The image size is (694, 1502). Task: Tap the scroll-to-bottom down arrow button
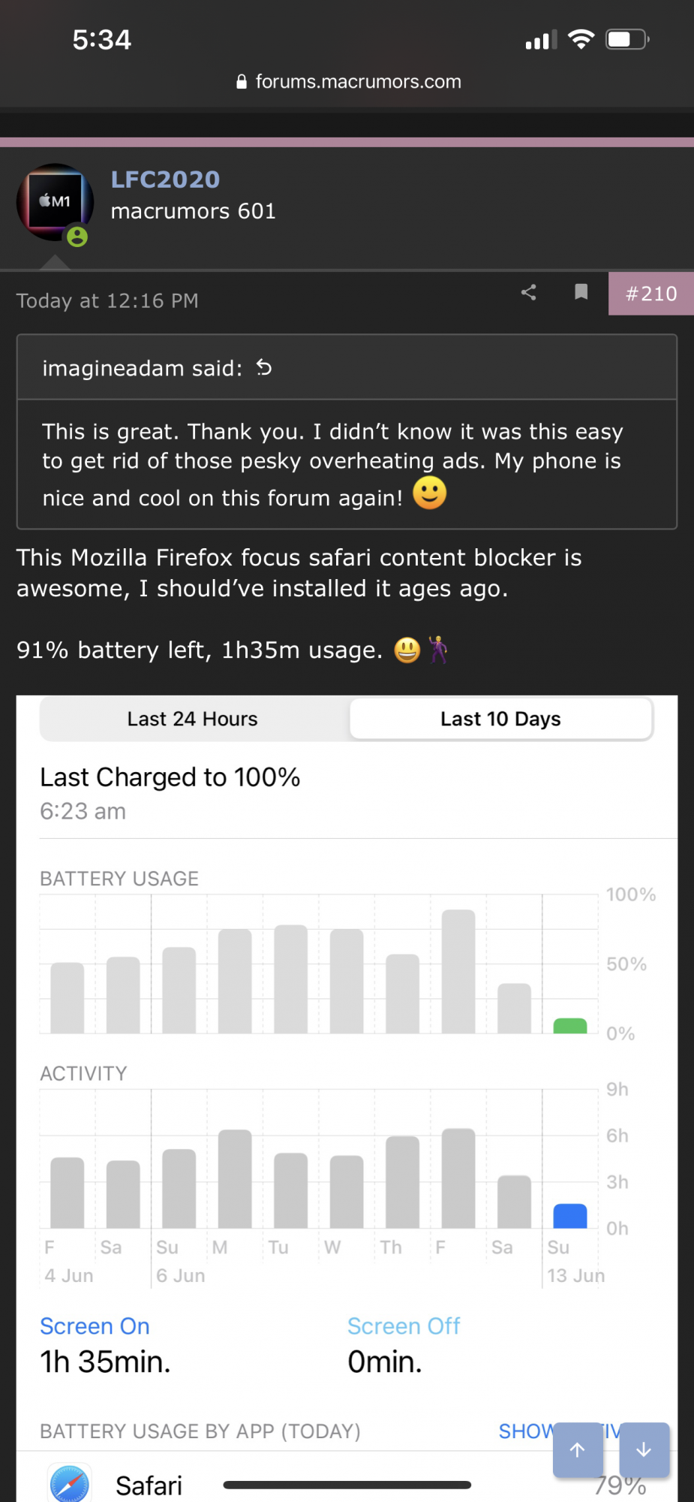(x=644, y=1450)
